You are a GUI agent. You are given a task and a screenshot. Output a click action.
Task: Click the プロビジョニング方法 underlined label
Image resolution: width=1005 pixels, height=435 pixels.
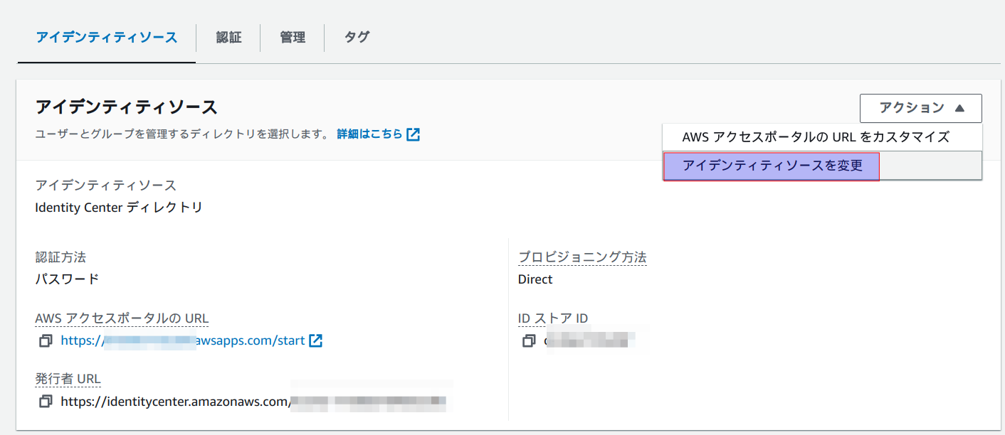click(x=582, y=257)
